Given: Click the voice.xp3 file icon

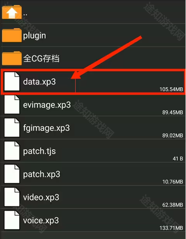Looking at the screenshot, I should 12,220.
